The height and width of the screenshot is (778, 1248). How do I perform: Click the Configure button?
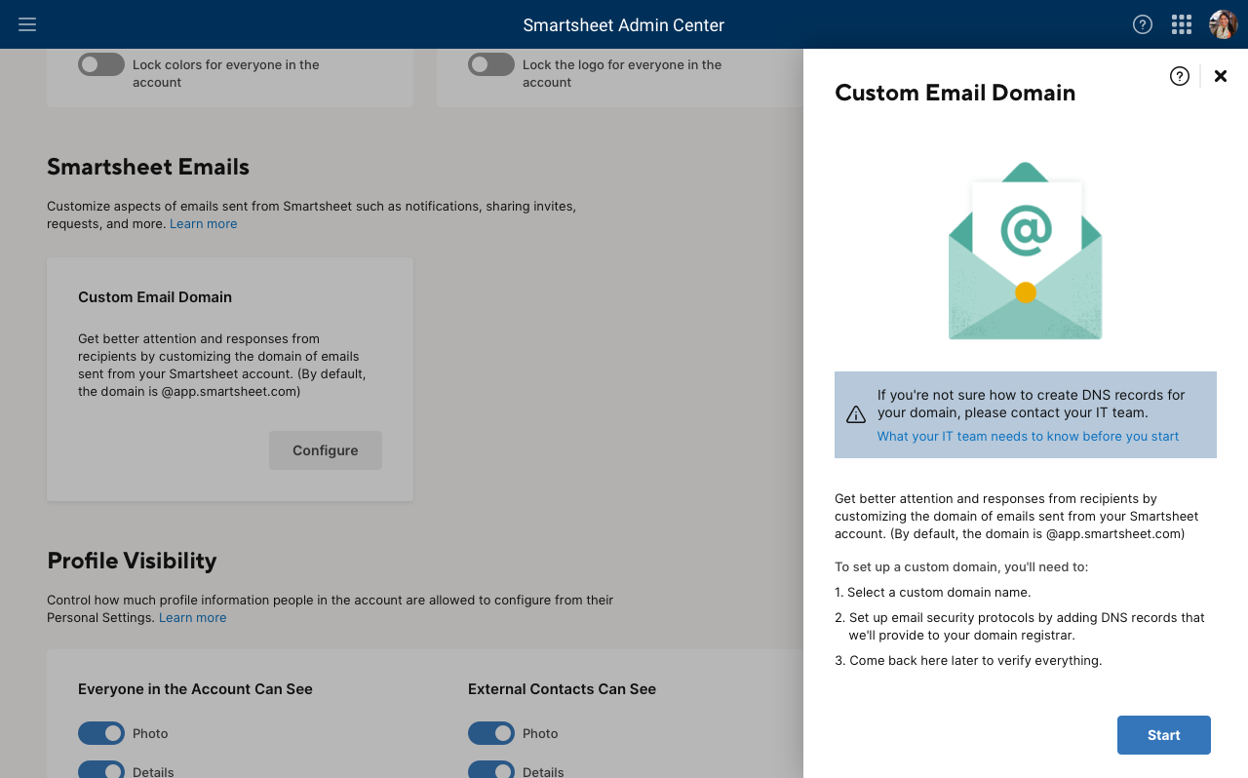(326, 450)
